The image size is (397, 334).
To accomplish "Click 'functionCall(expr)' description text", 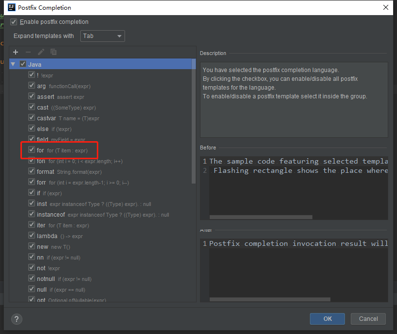I will 70,86.
